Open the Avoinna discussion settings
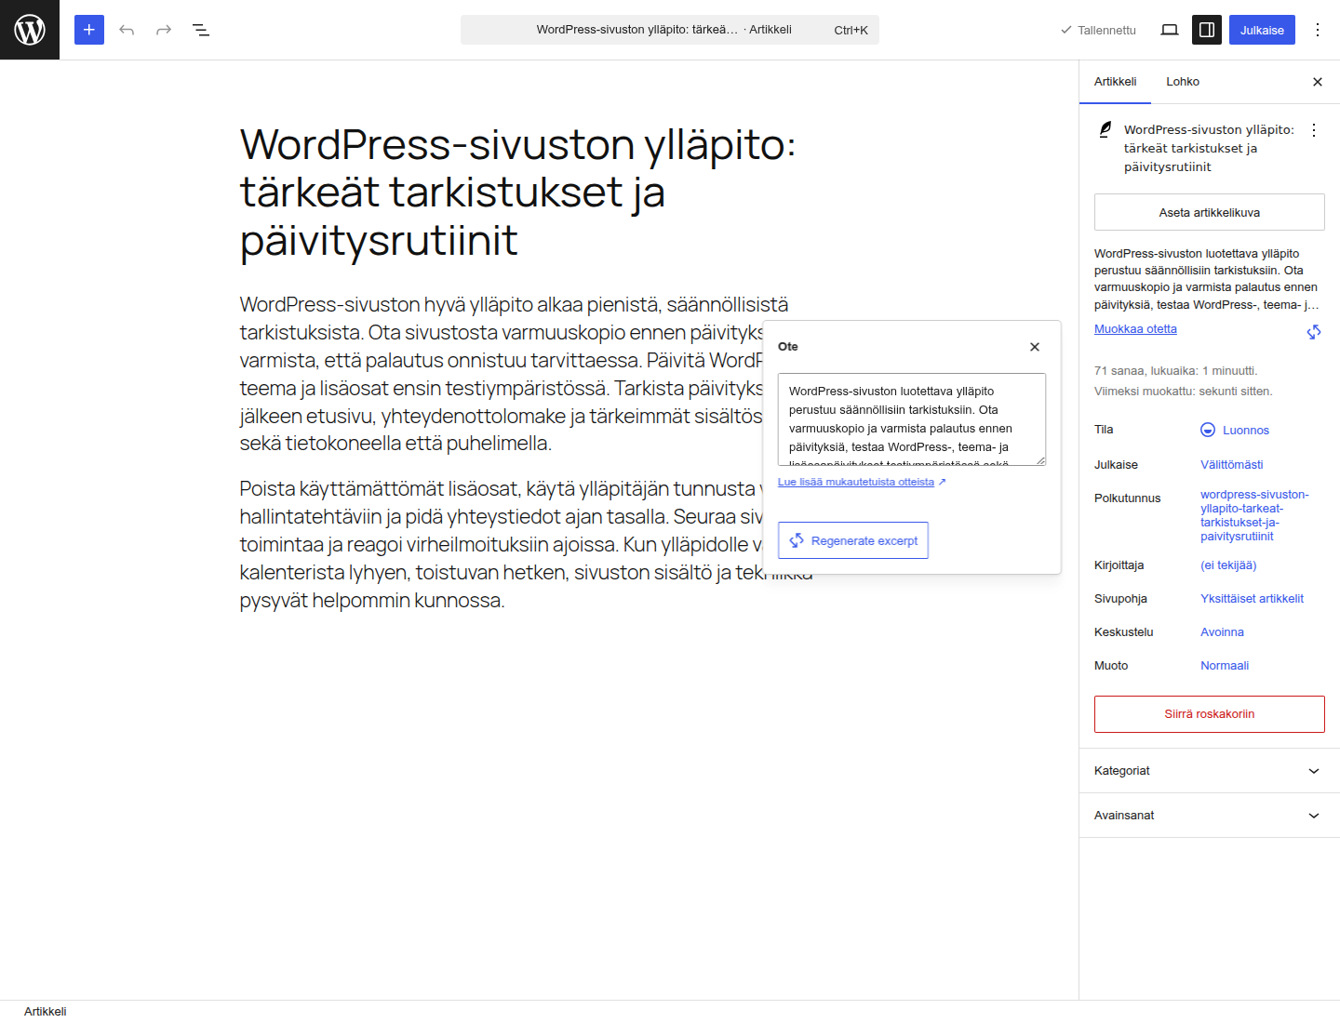This screenshot has height=1023, width=1340. [x=1222, y=631]
